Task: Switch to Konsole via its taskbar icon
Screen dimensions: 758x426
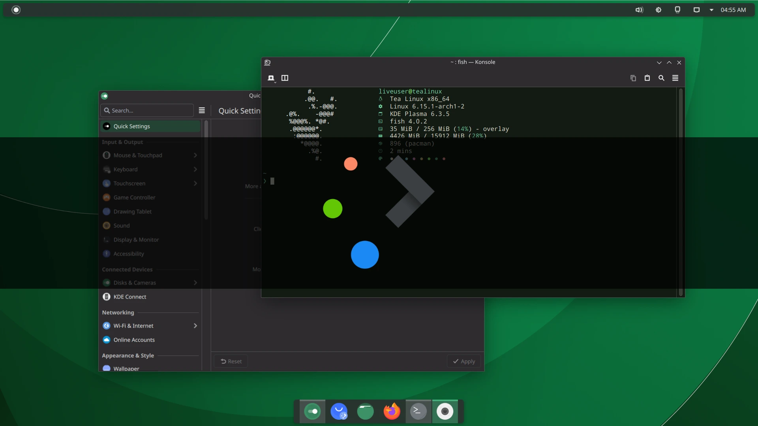Action: coord(418,411)
